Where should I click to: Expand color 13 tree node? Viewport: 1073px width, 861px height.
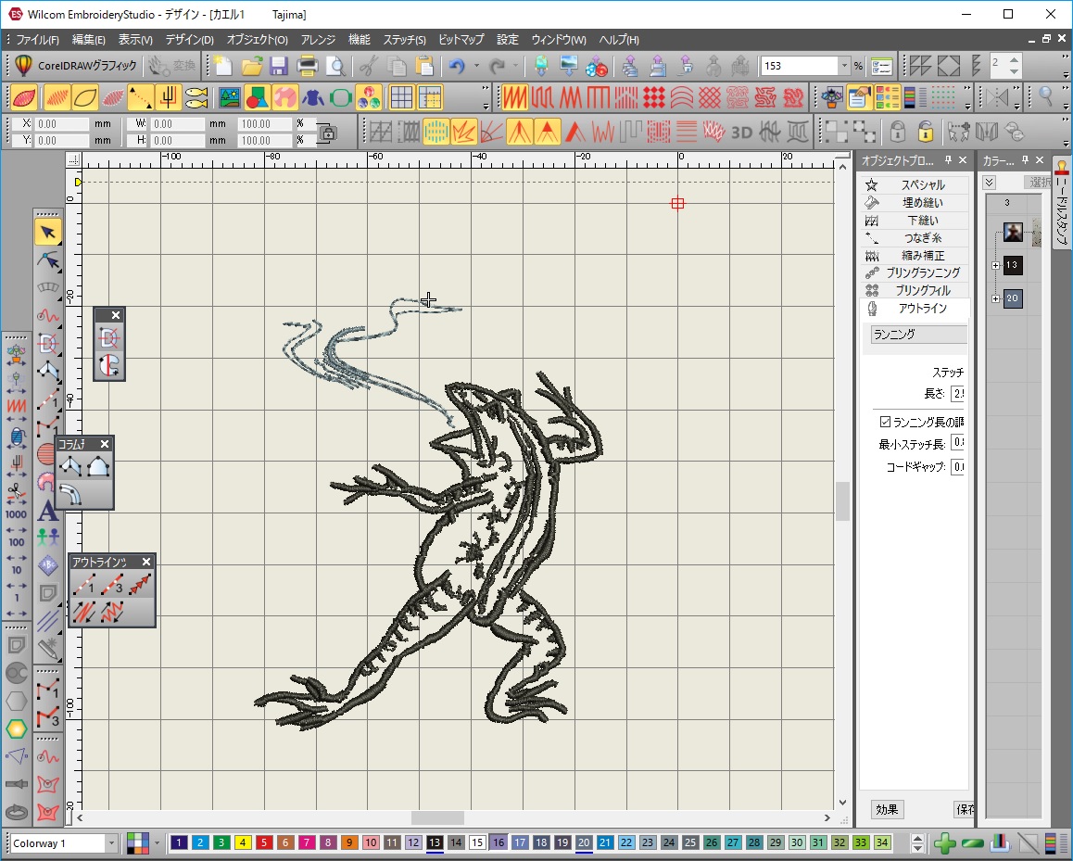[x=996, y=265]
